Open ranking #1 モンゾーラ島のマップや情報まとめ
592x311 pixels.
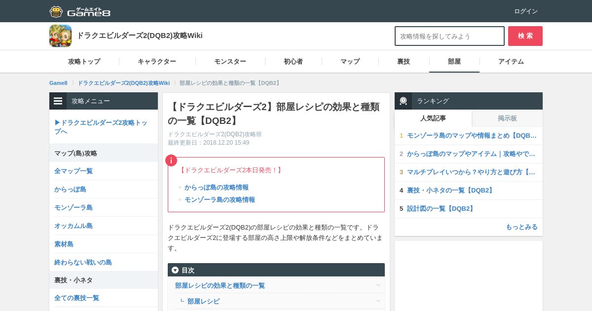pyautogui.click(x=472, y=135)
